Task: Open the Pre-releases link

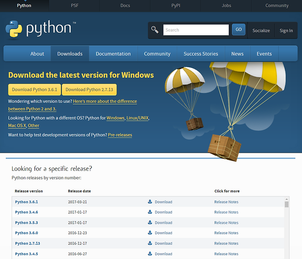Action: point(120,135)
